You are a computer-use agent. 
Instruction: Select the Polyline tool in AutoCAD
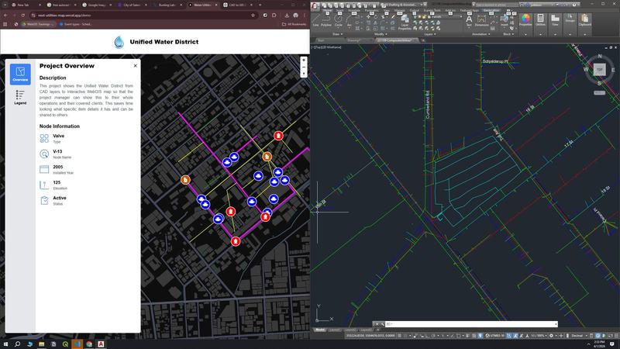tap(326, 19)
